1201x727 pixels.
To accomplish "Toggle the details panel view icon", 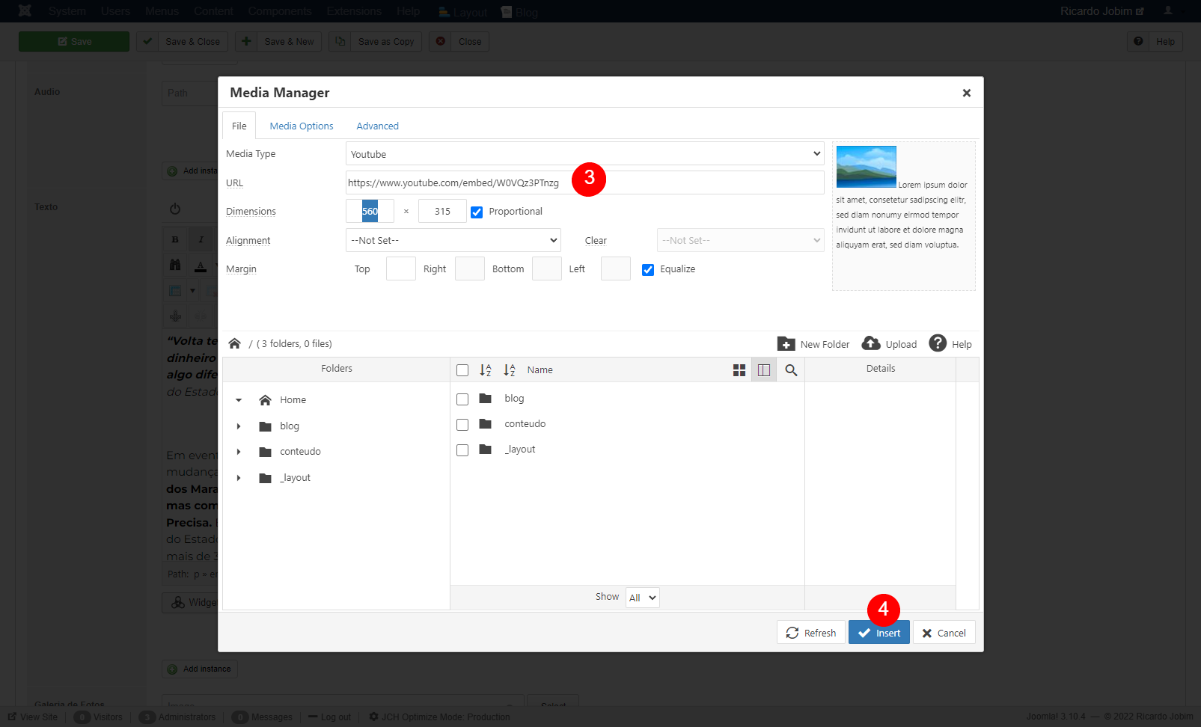I will [x=764, y=370].
